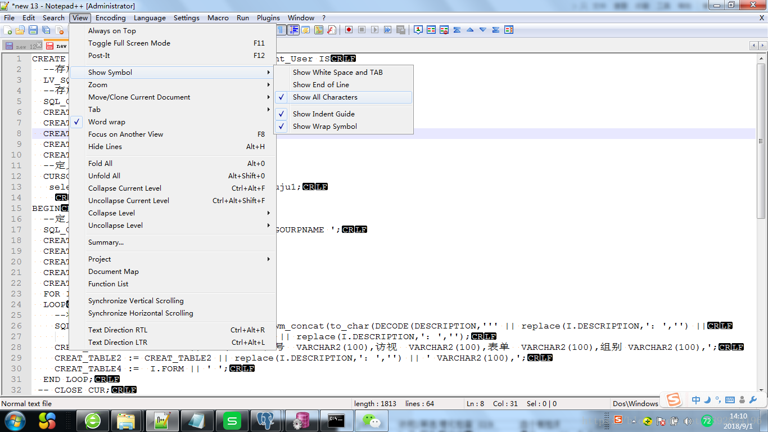768x432 pixels.
Task: Open the Notepad++ taskbar icon
Action: [162, 420]
